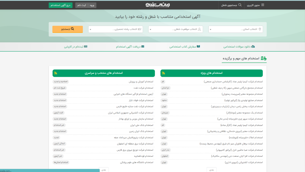The image size is (305, 172).
Task: Click the بعدی button under استخدام های منتخب
Action: (104, 170)
